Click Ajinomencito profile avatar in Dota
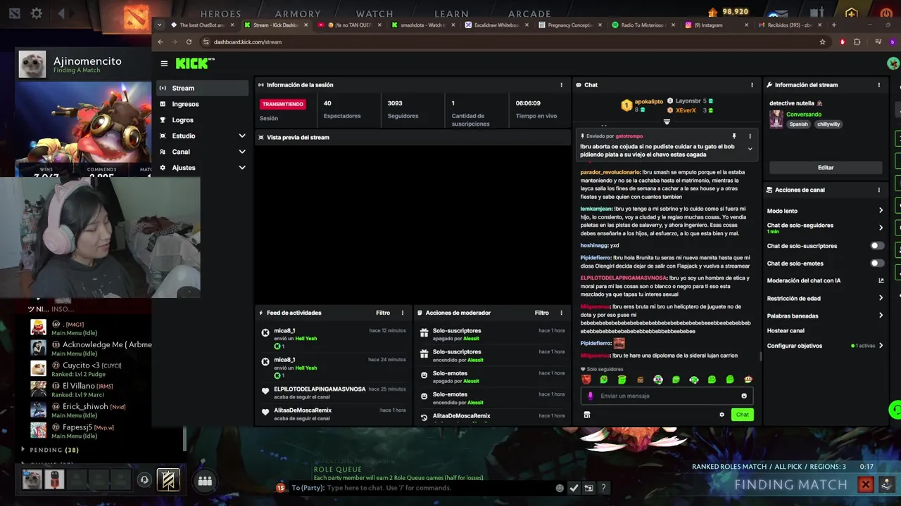This screenshot has width=901, height=506. (32, 64)
